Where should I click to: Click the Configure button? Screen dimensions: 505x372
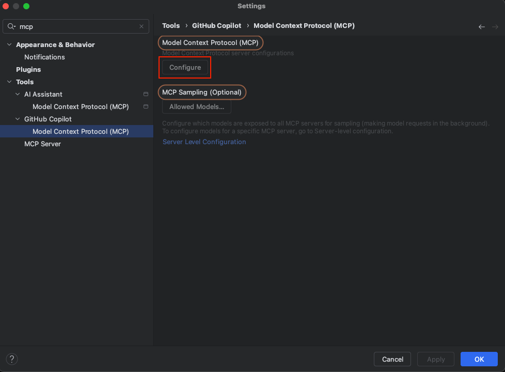(x=185, y=67)
